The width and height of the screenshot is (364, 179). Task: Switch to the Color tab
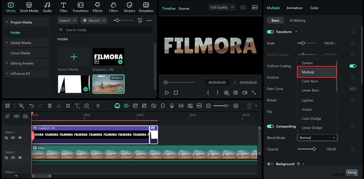tap(314, 8)
